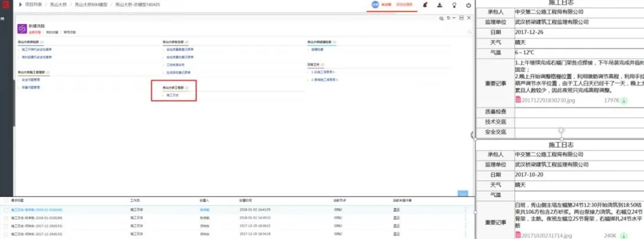The height and width of the screenshot is (239, 644).
Task: Download the 201712291830230.jpg attachment
Action: pos(624,100)
